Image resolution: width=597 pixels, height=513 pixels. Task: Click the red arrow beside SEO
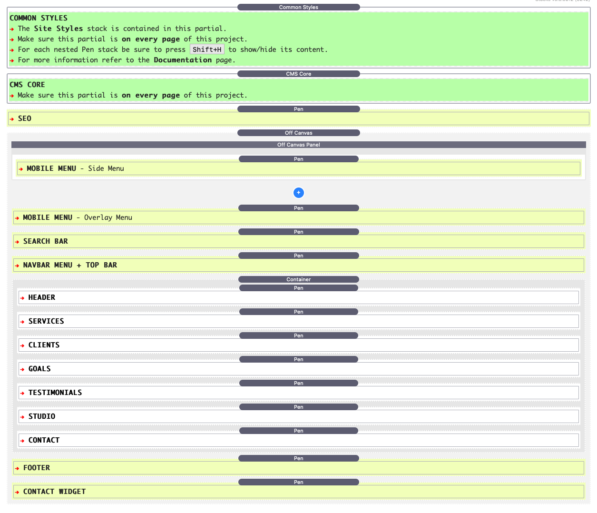[12, 119]
